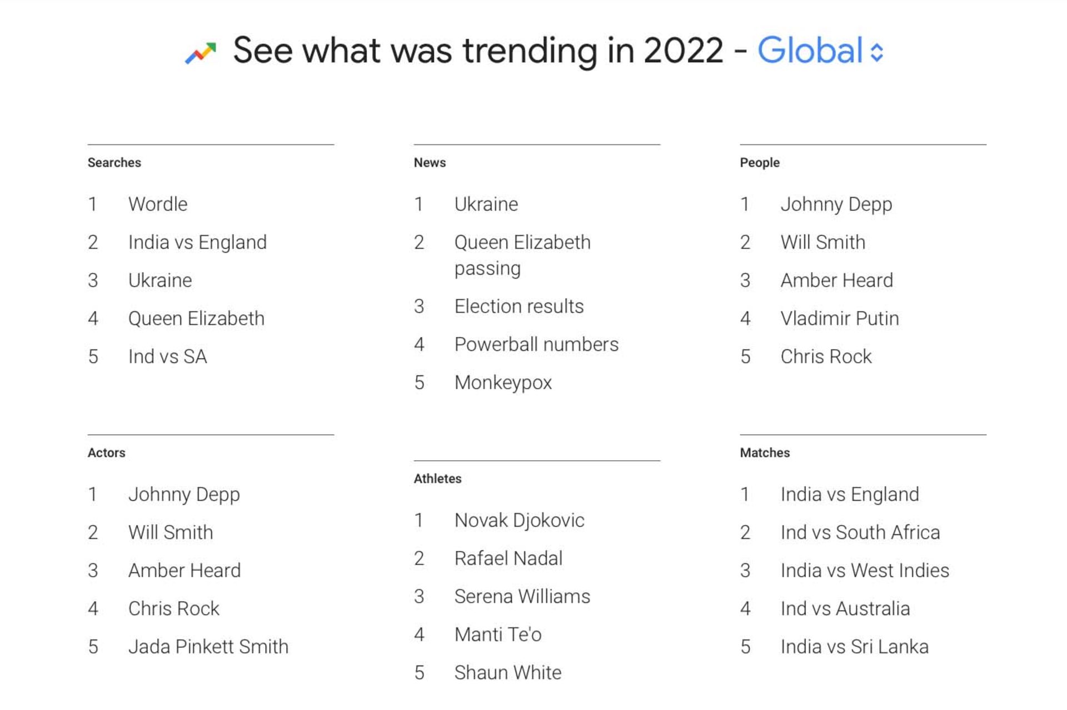Open the Global region dropdown

(x=810, y=51)
